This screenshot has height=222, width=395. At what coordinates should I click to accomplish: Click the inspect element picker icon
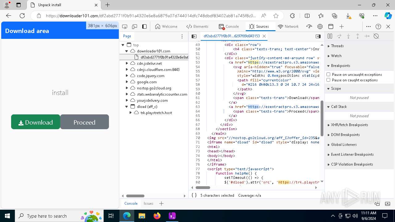point(125,27)
